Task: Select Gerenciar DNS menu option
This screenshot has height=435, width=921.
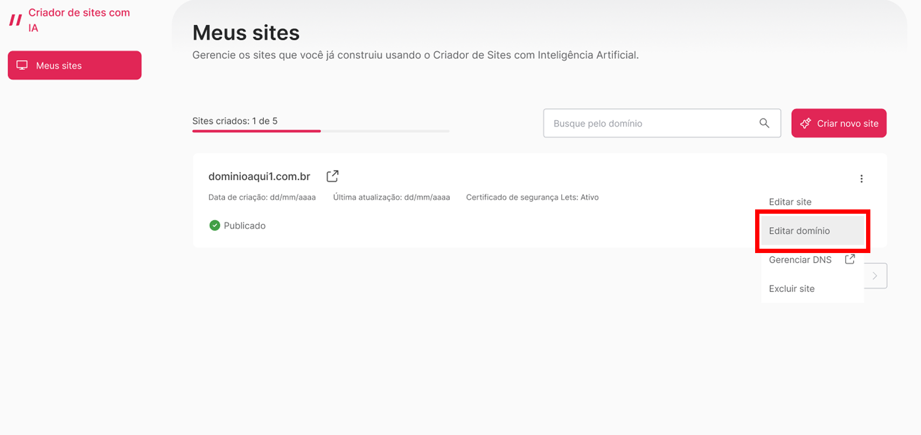Action: 800,260
